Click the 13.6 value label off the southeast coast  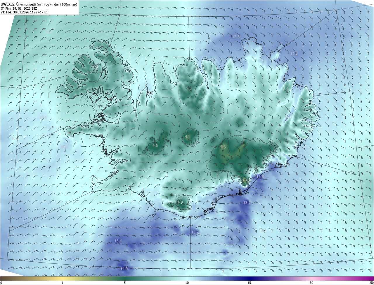click(260, 177)
